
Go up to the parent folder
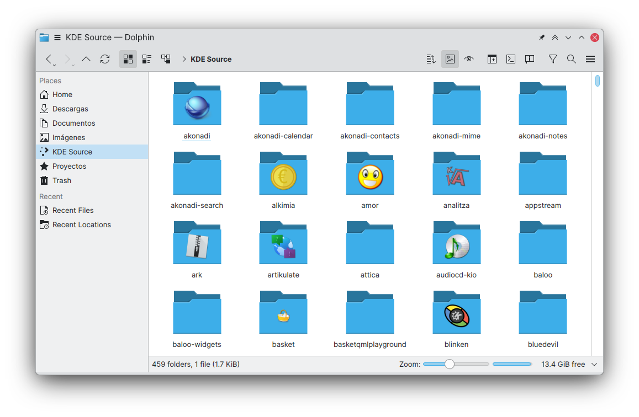[x=86, y=59]
